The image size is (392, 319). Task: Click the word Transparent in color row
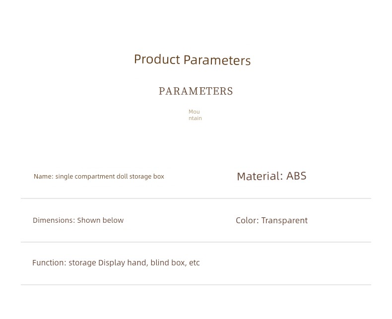[x=284, y=220]
